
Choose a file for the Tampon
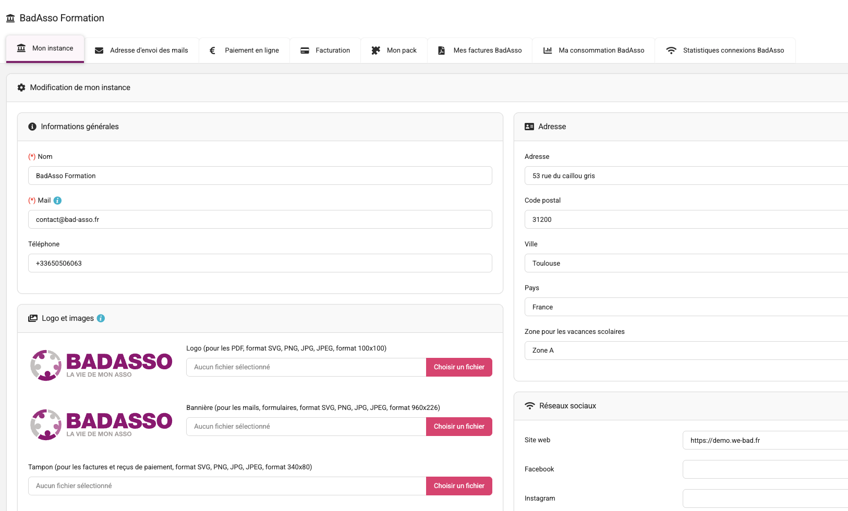point(459,486)
